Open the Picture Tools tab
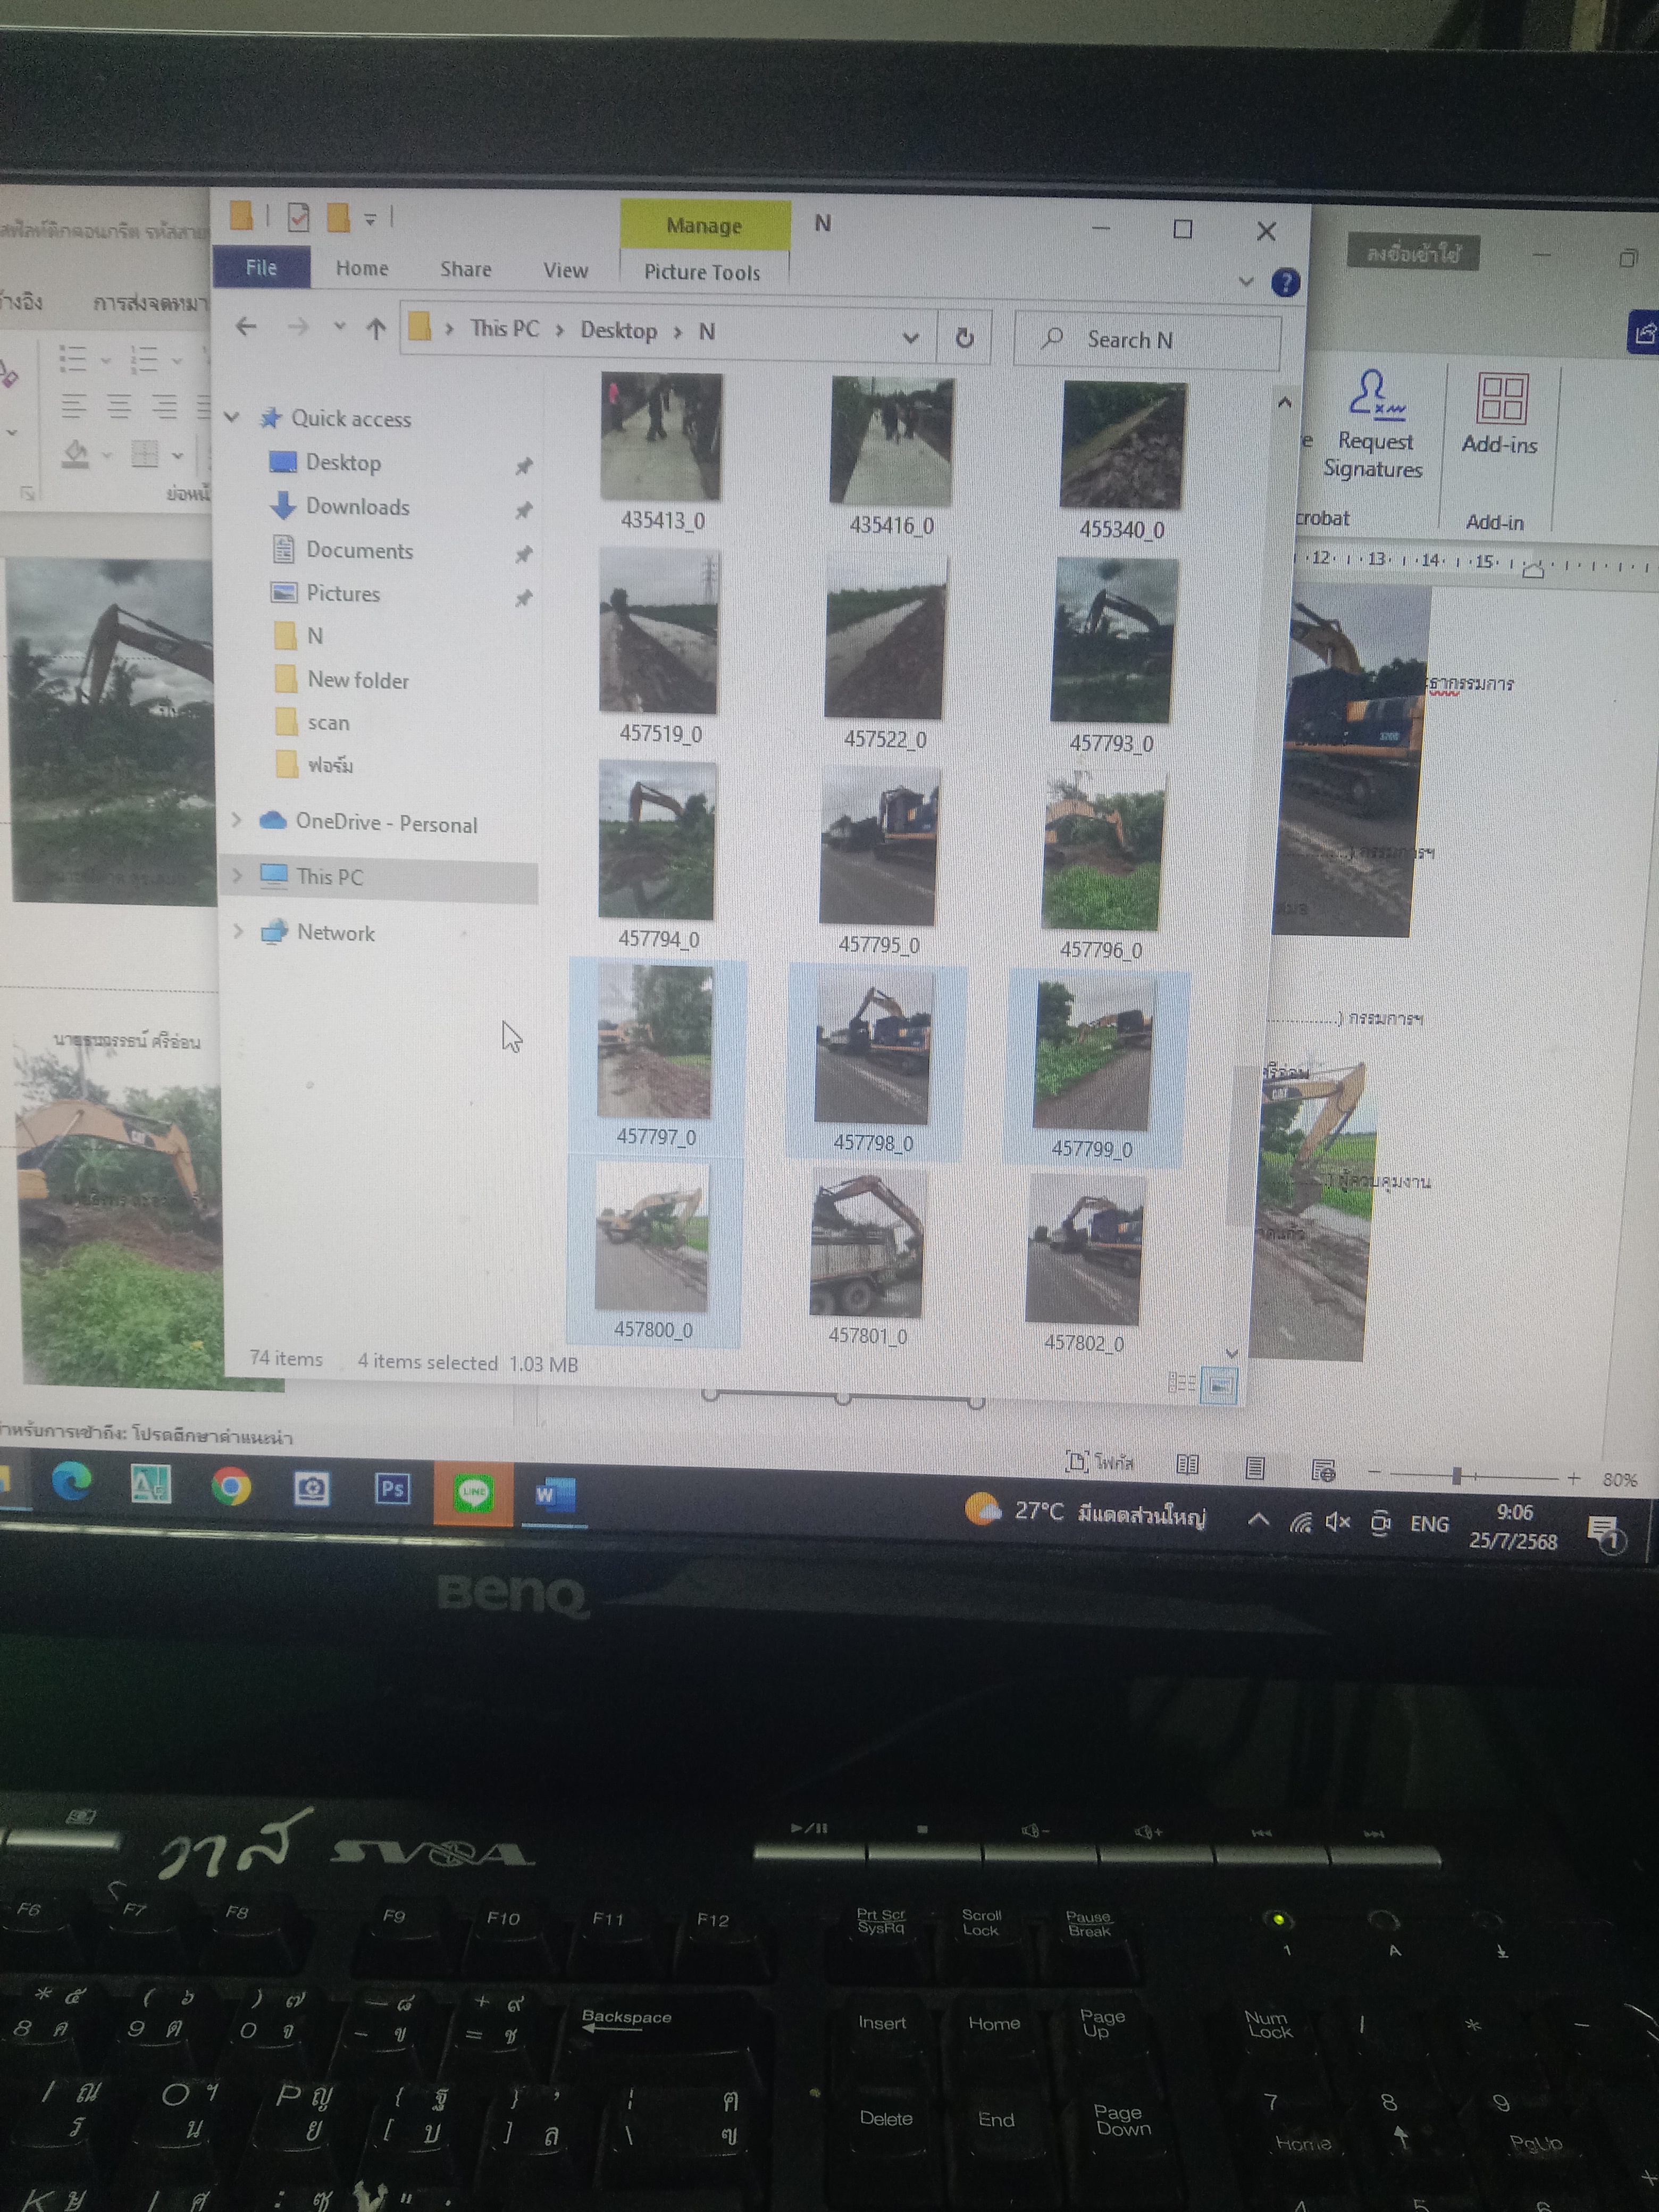Screen dimensions: 1659x2212 coord(702,272)
